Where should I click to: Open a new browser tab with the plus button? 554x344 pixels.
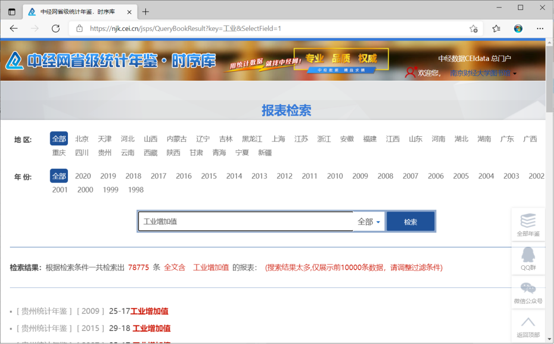pos(146,11)
